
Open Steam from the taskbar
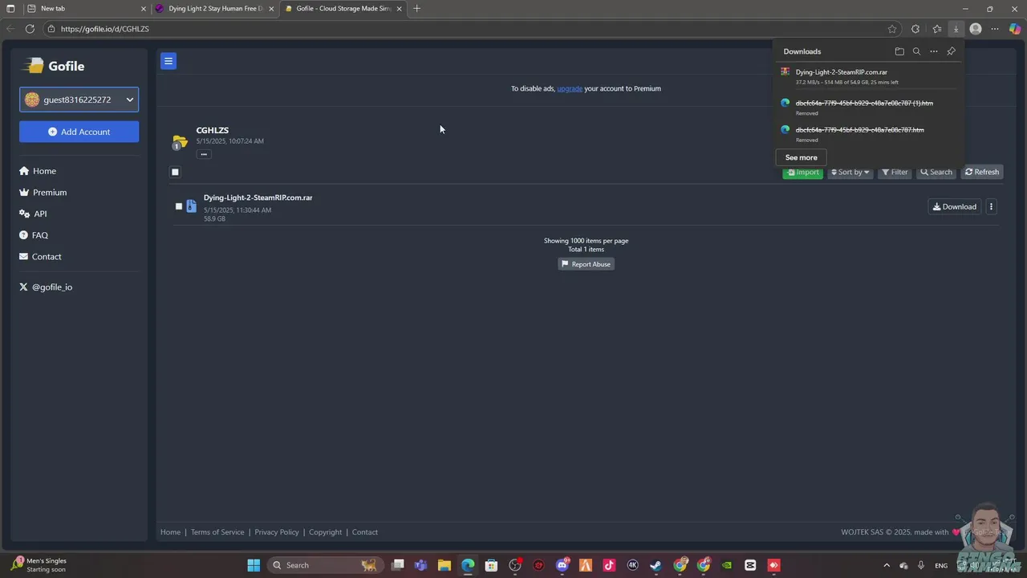(x=656, y=565)
